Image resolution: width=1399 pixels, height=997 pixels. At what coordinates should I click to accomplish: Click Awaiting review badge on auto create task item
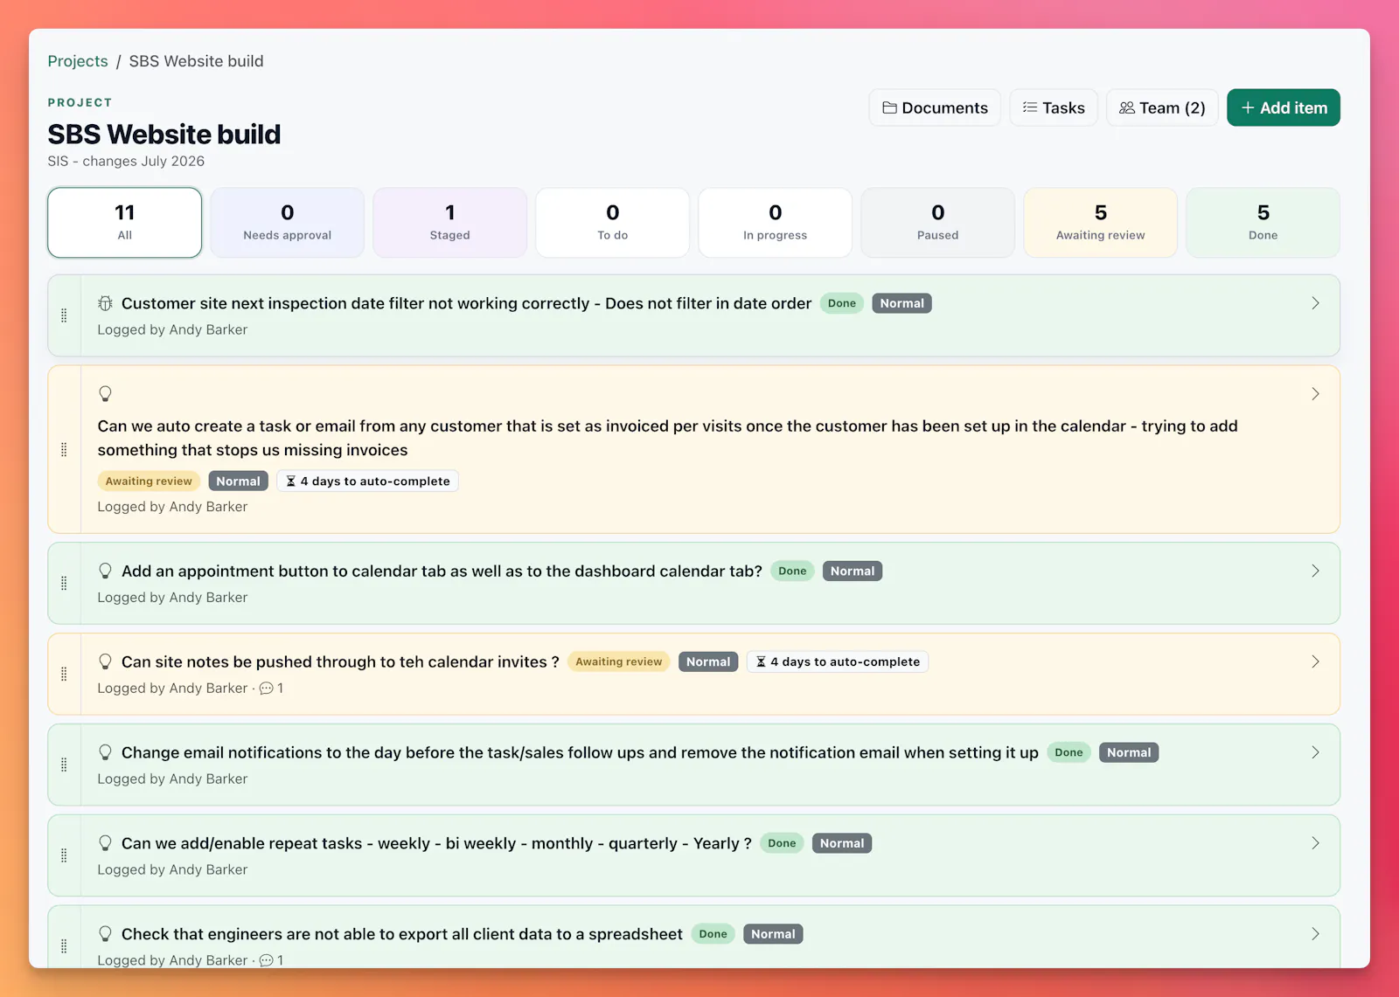point(149,481)
